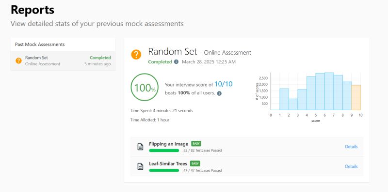Click info icon after 'of all users'
Screen dimensions: 388x192
pyautogui.click(x=219, y=93)
